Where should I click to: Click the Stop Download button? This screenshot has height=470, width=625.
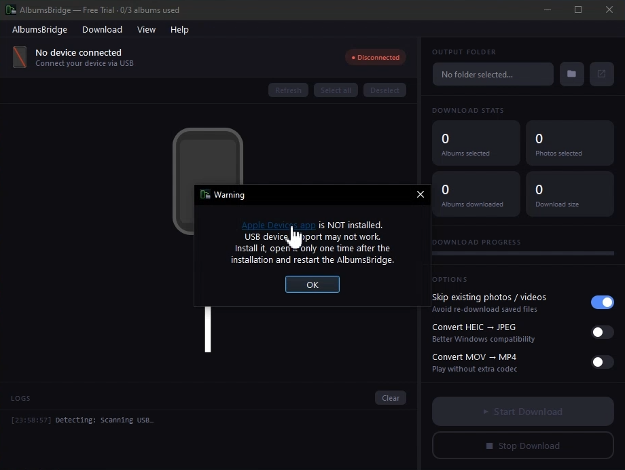click(523, 446)
